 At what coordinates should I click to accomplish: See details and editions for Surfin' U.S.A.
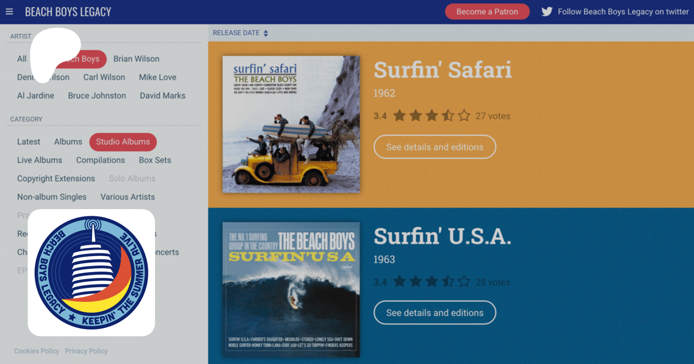tap(435, 313)
